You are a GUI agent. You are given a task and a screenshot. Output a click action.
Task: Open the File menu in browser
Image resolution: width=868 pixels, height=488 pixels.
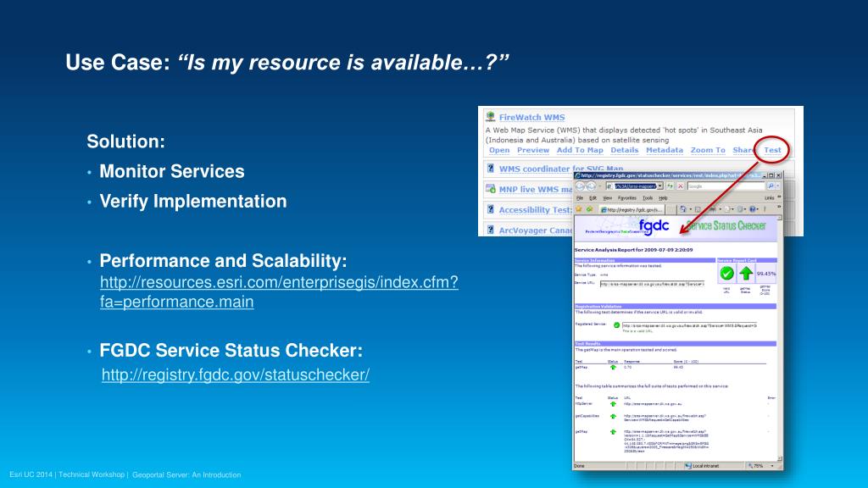(580, 198)
